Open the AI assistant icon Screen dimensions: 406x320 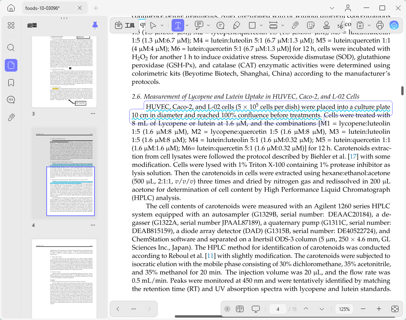tap(394, 25)
